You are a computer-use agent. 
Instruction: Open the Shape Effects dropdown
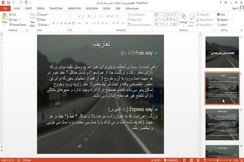click(x=205, y=25)
